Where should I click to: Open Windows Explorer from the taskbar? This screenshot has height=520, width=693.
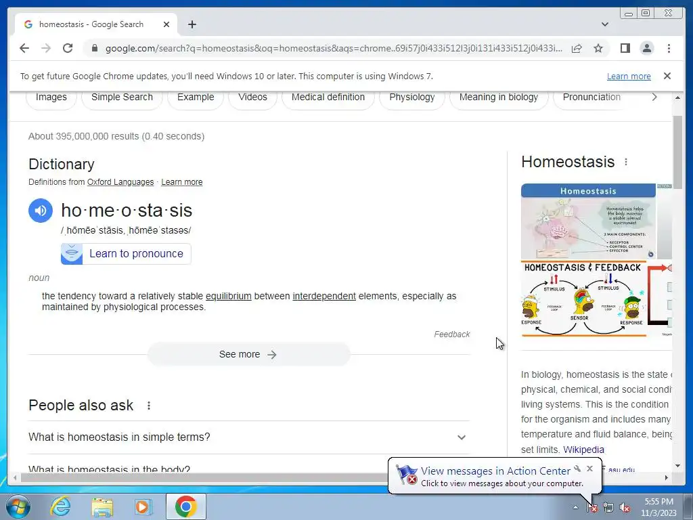coord(102,506)
